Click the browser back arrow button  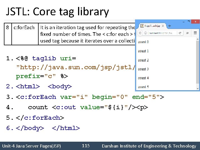pos(140,33)
